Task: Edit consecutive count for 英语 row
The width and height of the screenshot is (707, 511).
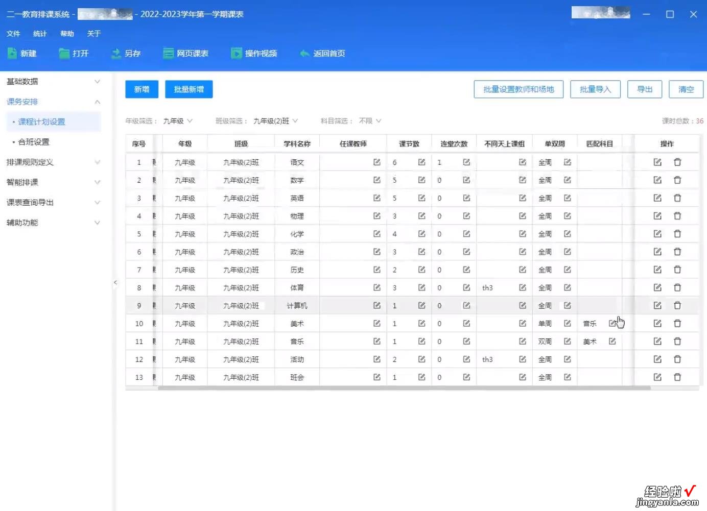Action: 466,198
